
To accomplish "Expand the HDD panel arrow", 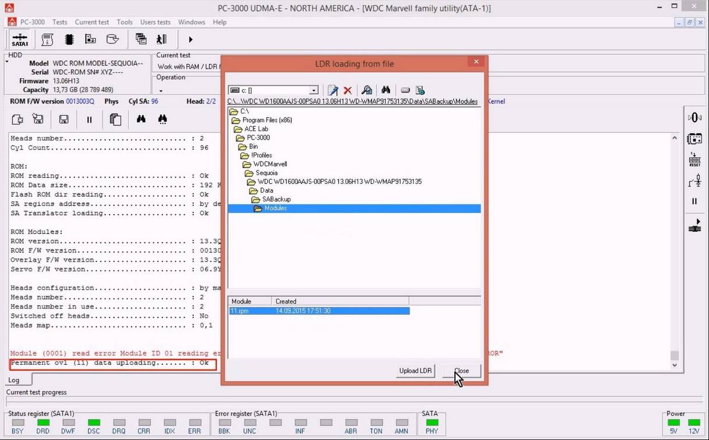I will pos(7,60).
